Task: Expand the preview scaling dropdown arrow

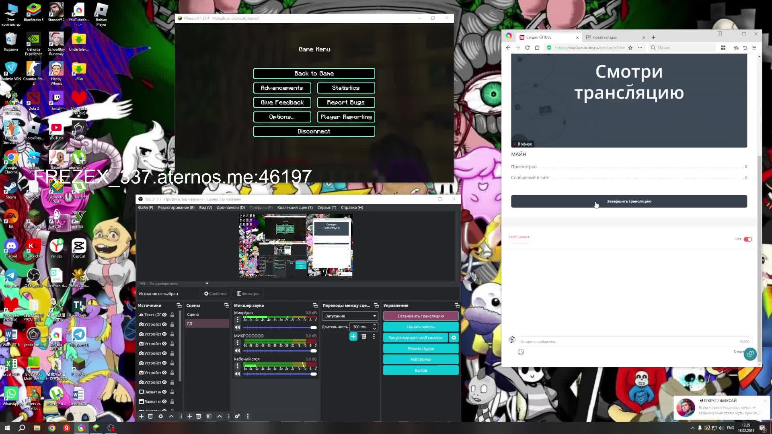Action: click(207, 283)
